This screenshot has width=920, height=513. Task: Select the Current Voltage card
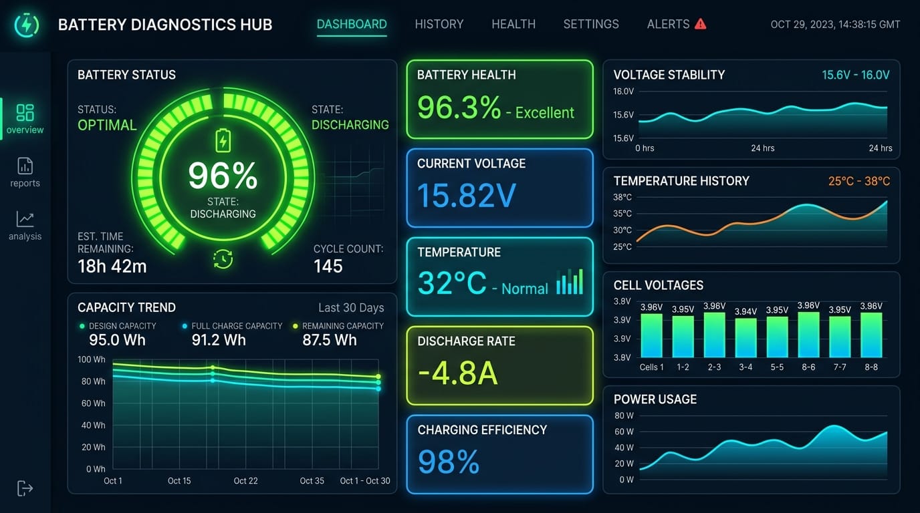(x=499, y=188)
